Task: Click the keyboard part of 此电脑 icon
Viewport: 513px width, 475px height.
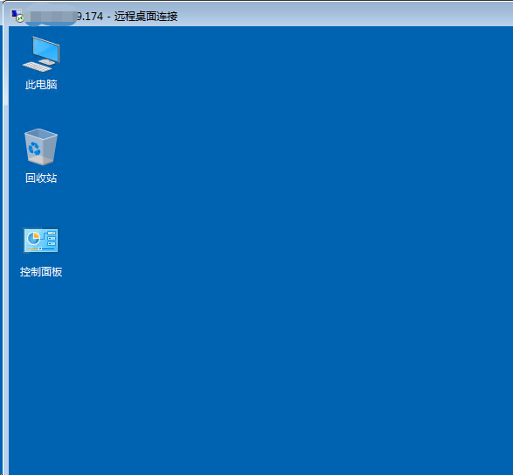Action: 37,66
